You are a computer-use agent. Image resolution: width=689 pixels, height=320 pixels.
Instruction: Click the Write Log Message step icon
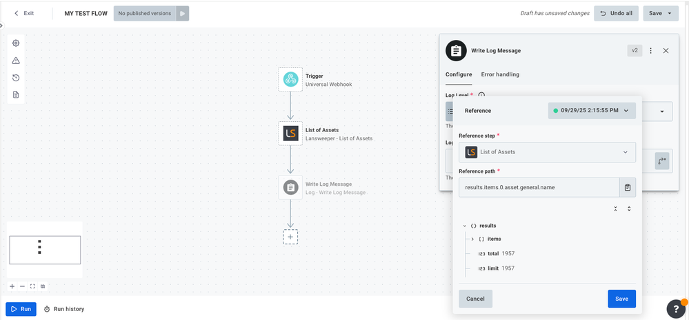point(290,187)
